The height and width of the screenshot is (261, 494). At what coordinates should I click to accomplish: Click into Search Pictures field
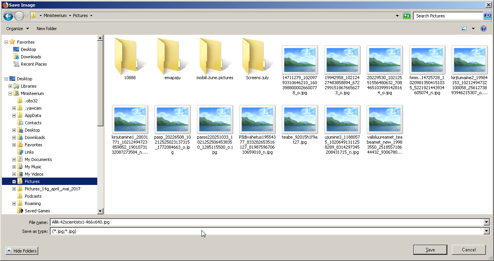click(x=448, y=16)
